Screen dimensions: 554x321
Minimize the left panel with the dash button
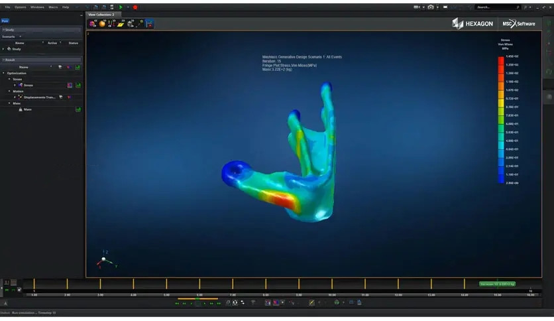coord(82,15)
